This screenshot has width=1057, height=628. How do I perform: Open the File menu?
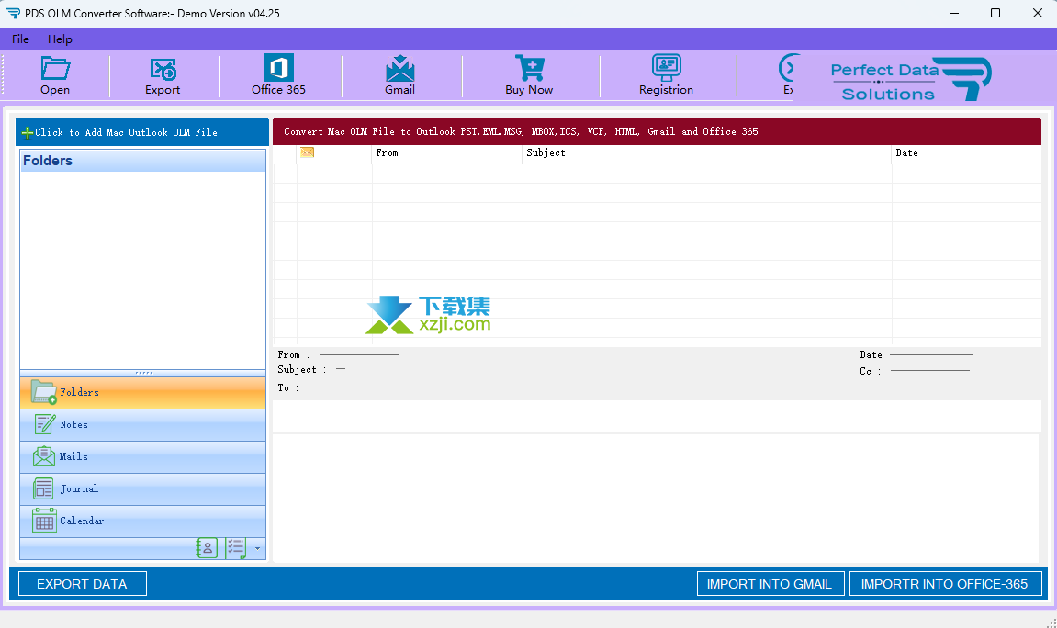(x=20, y=39)
